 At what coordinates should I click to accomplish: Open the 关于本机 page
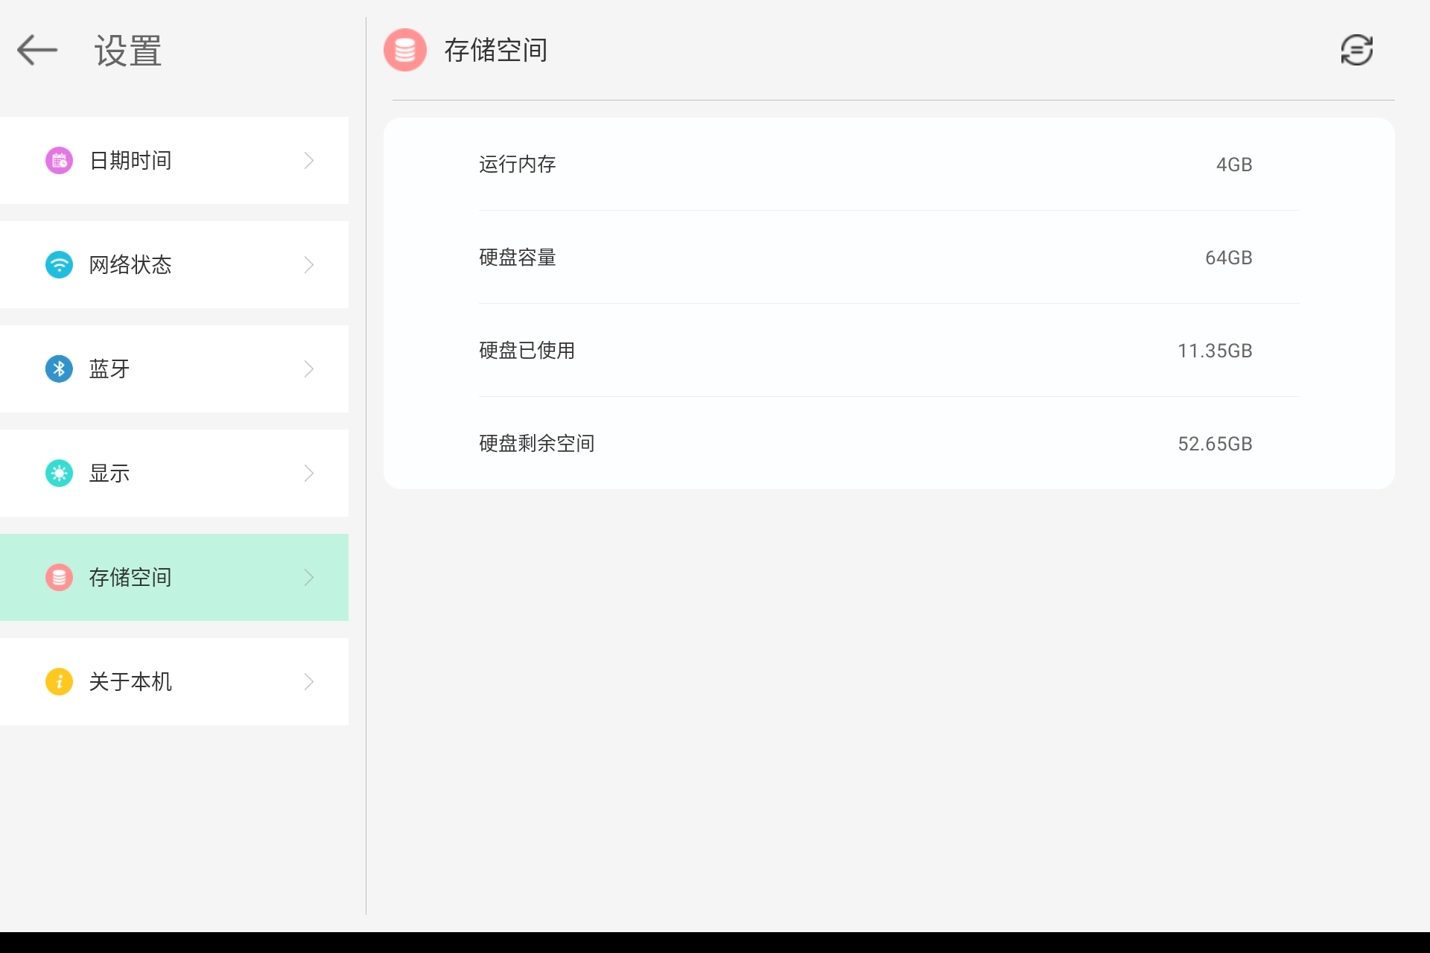tap(174, 682)
